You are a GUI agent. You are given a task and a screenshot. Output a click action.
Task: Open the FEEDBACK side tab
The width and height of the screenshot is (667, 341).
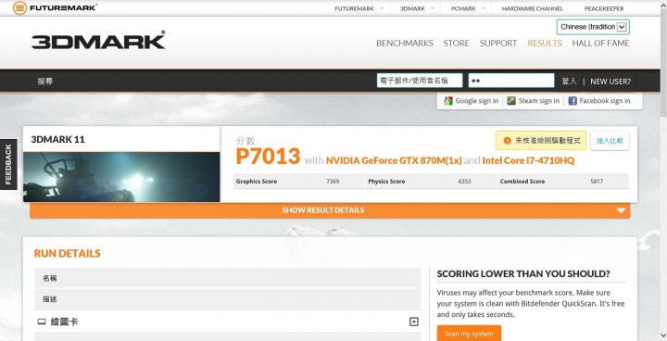(8, 164)
